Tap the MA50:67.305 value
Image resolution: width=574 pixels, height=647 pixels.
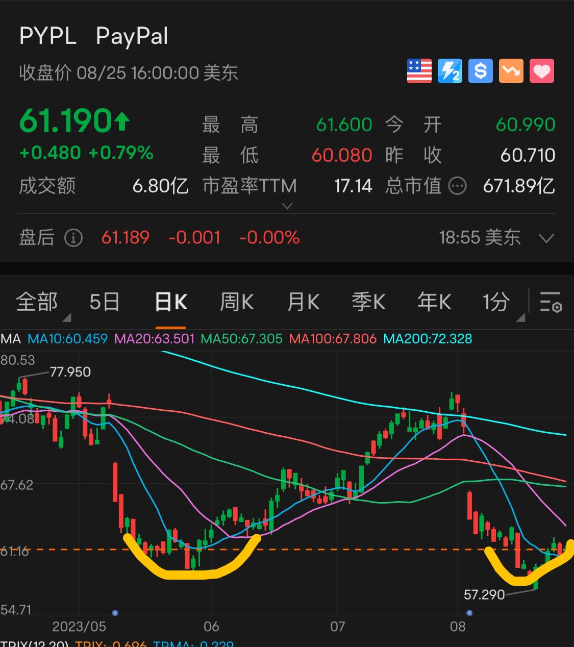(242, 339)
